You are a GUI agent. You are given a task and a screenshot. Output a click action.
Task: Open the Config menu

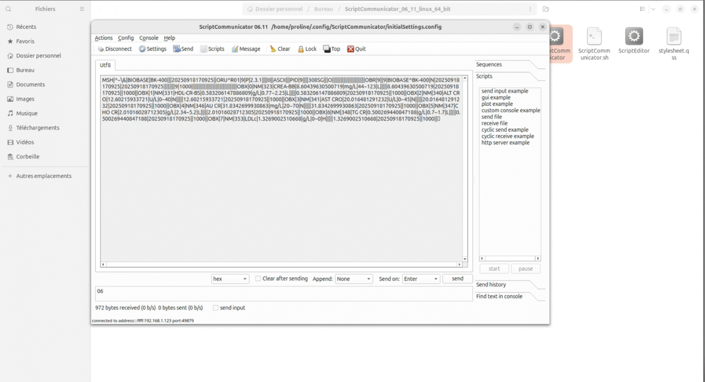[x=126, y=38]
